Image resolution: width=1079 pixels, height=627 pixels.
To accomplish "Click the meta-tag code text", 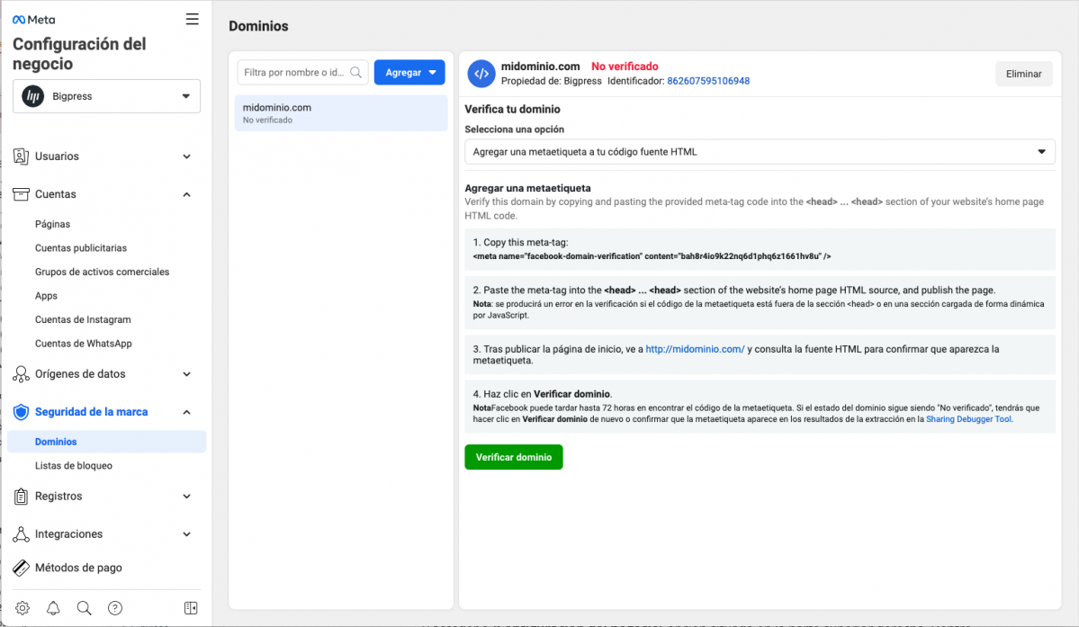I will 652,256.
